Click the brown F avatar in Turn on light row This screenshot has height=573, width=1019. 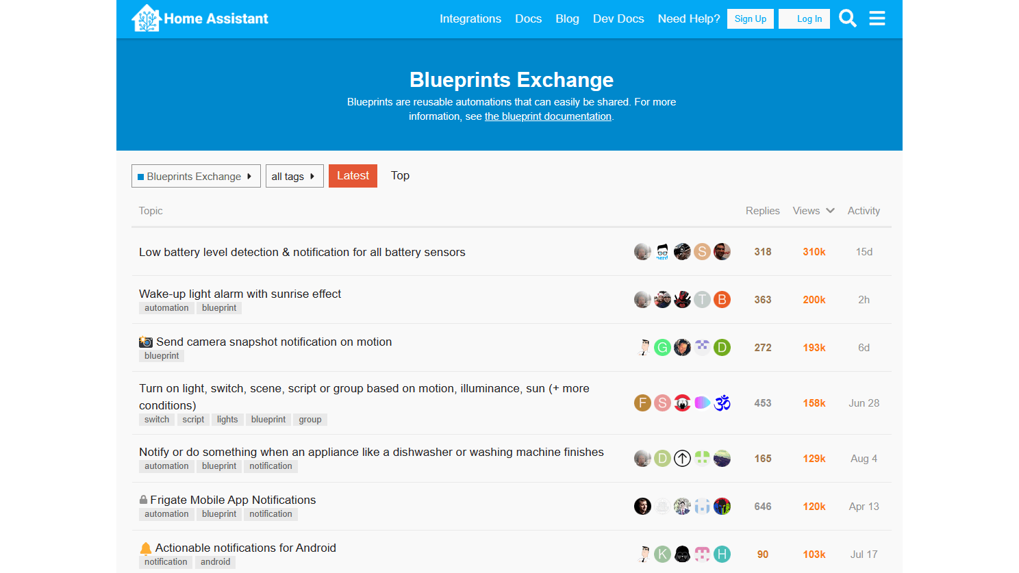(642, 403)
